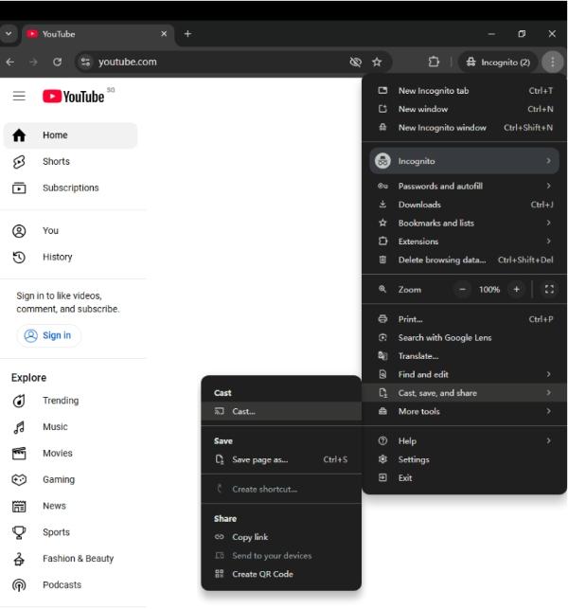
Task: Open Trending under Explore
Action: (70, 401)
